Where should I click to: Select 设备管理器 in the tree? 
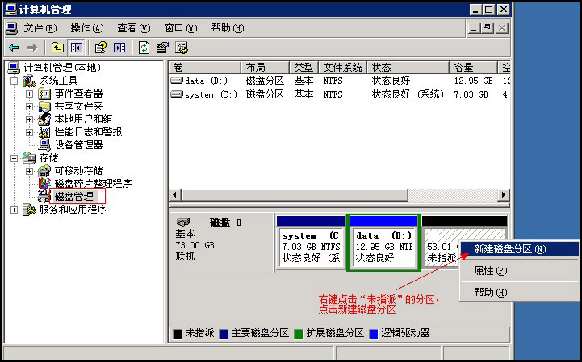click(x=77, y=145)
